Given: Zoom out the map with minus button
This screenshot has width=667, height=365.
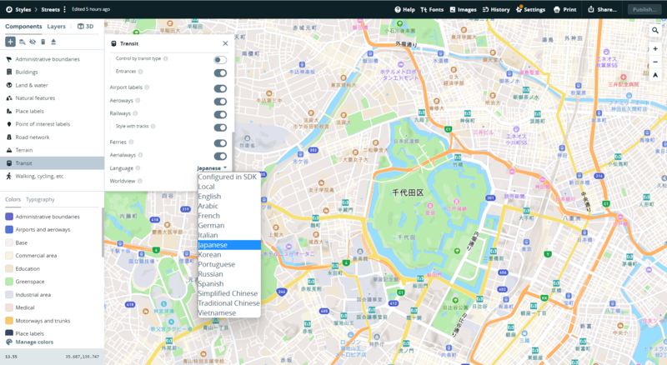Looking at the screenshot, I should point(655,62).
